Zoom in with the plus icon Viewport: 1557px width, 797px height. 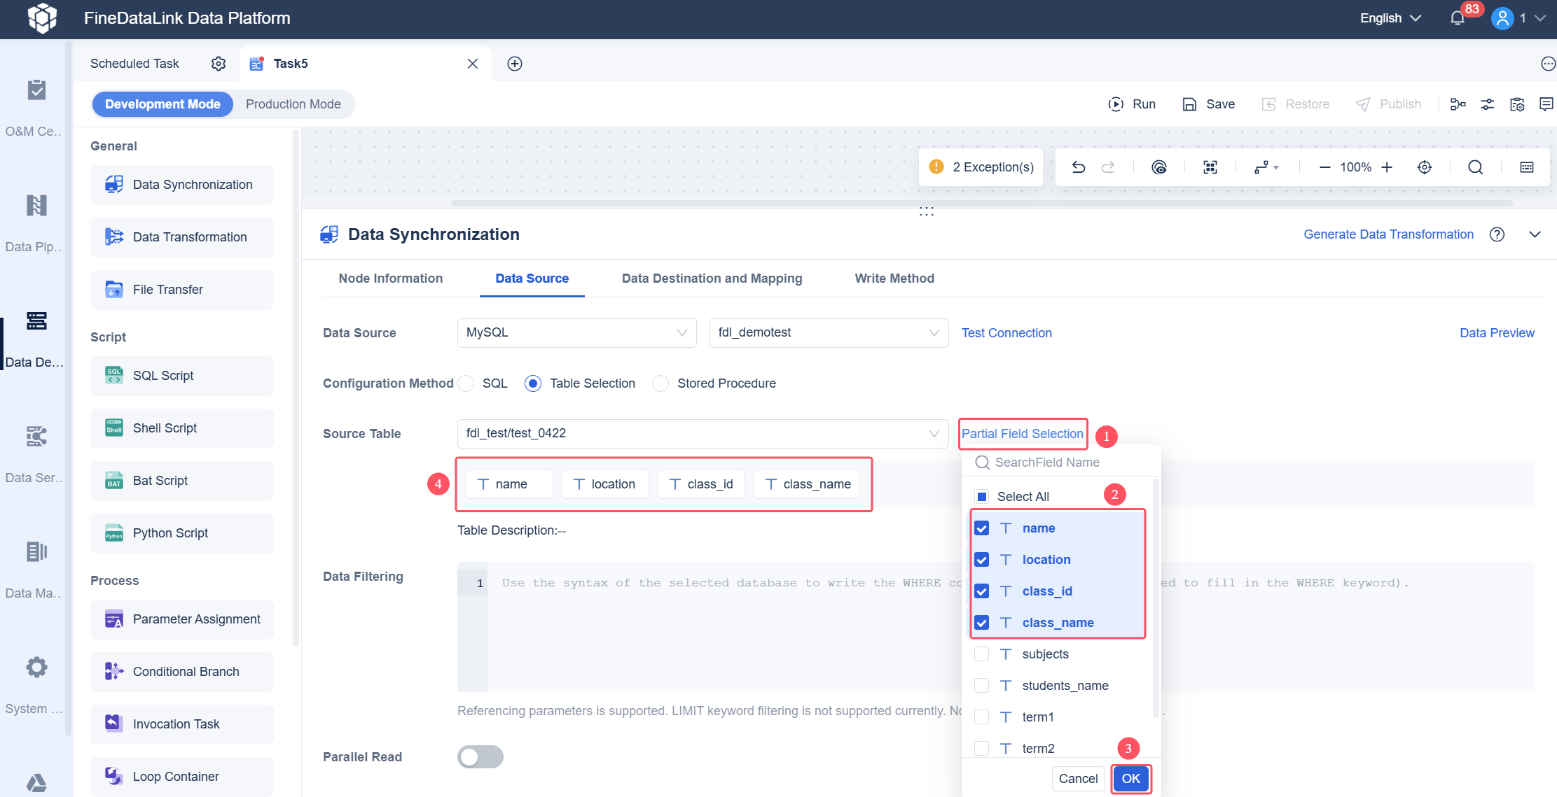click(x=1387, y=167)
